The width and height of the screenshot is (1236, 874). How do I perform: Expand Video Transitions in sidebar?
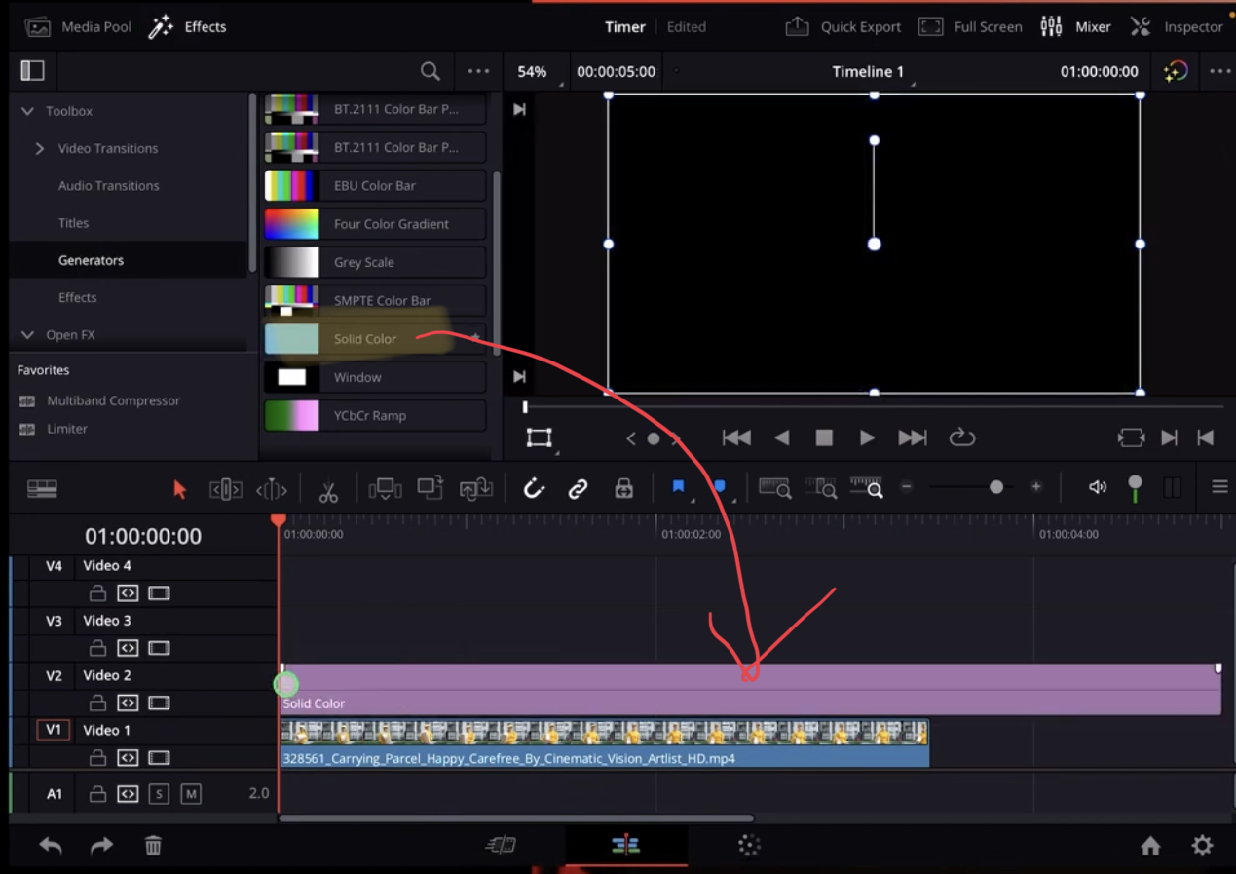coord(39,148)
